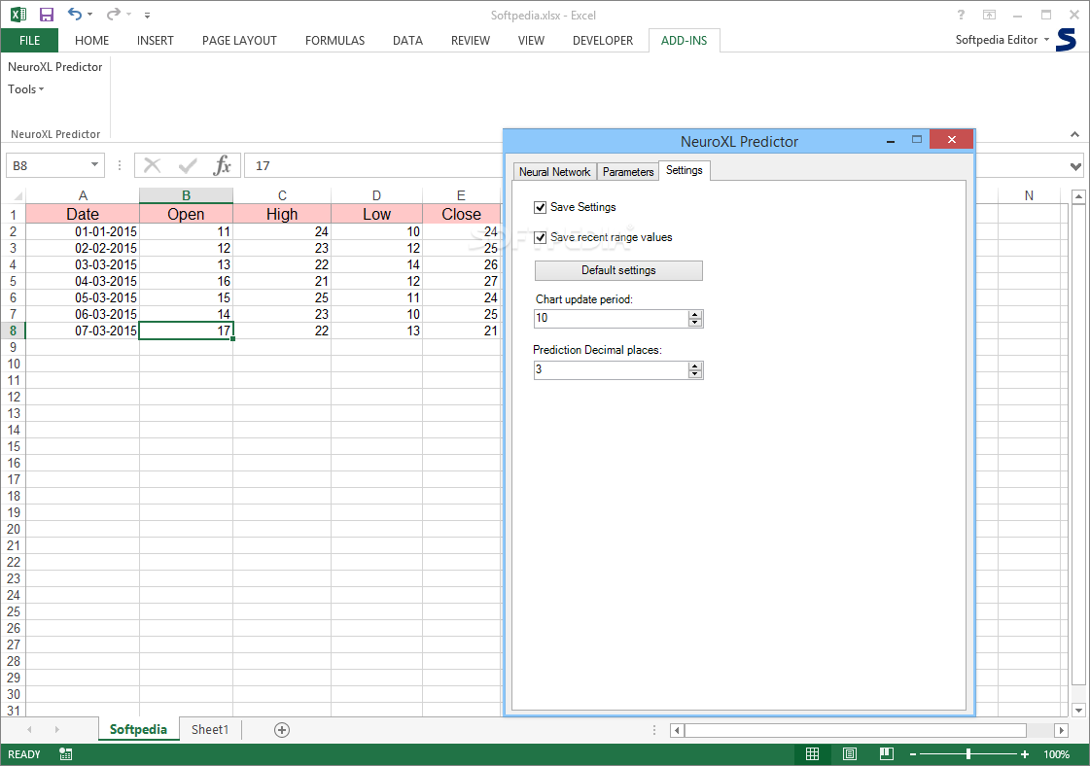
Task: Toggle Save recent range values checkbox
Action: (x=540, y=238)
